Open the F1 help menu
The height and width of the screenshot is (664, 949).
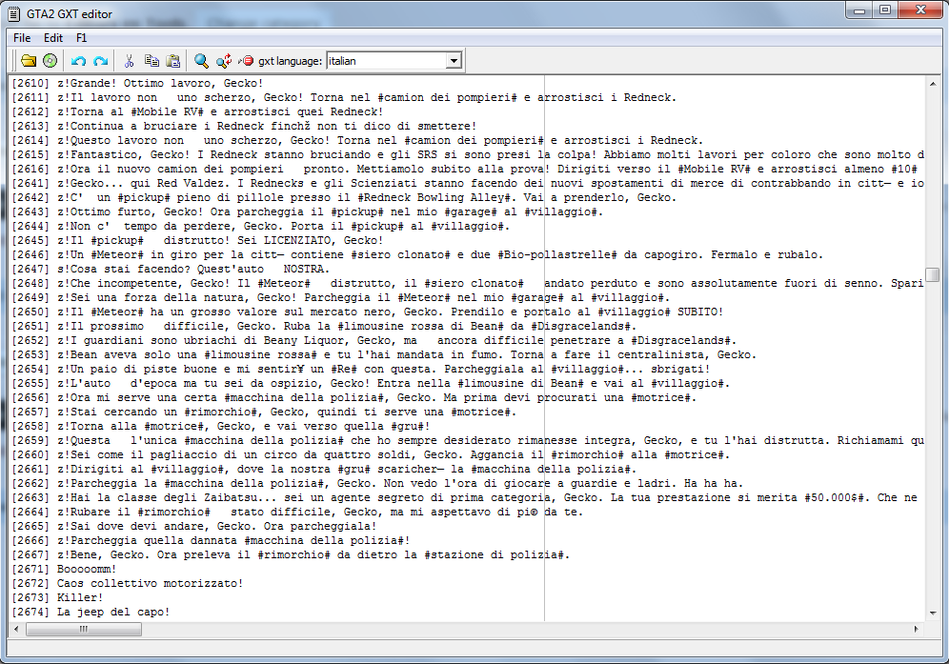click(82, 37)
